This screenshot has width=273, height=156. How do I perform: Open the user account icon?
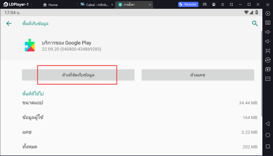[x=214, y=5]
